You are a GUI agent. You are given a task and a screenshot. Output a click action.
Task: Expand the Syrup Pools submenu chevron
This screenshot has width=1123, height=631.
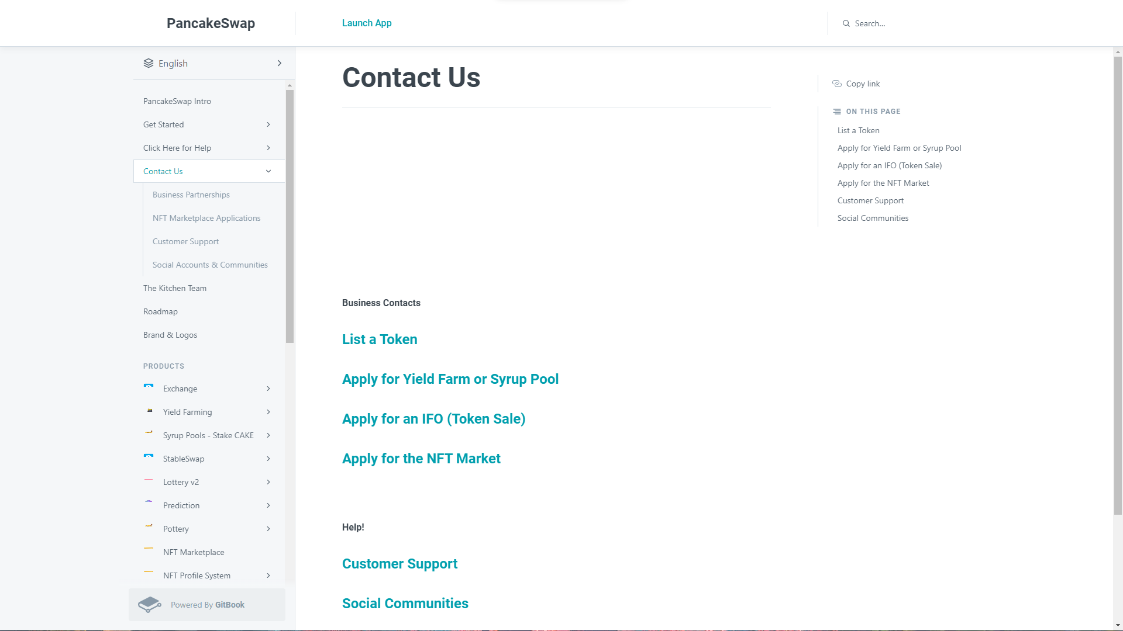[x=268, y=435]
